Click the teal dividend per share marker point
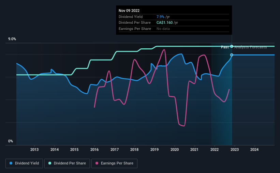The width and height of the screenshot is (280, 173). click(232, 46)
